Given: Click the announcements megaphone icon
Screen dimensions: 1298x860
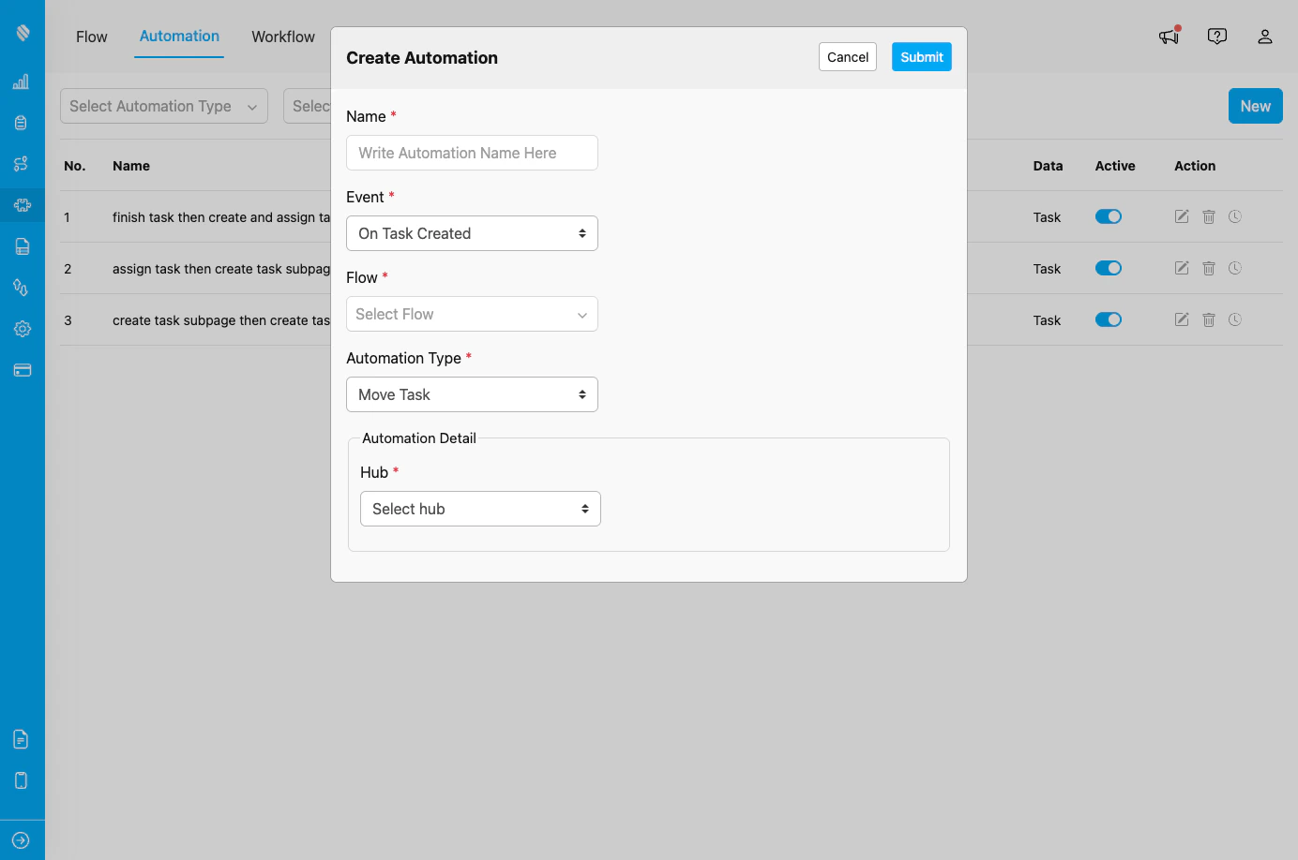Looking at the screenshot, I should (x=1168, y=37).
